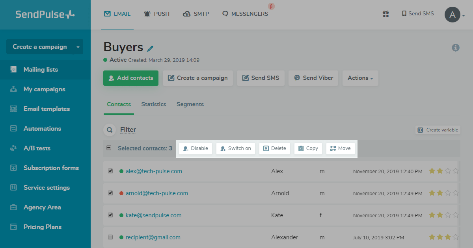Viewport: 473px width, 248px height.
Task: Deselect all via Selected contacts checkbox
Action: click(109, 148)
